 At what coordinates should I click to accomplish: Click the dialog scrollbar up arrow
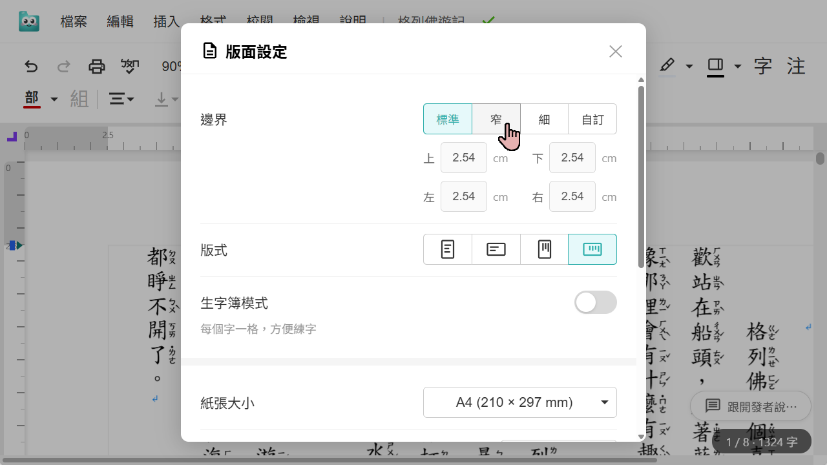pyautogui.click(x=641, y=80)
